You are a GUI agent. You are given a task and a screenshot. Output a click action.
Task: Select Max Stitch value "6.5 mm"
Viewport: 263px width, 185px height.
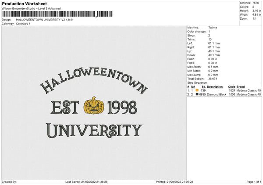213,67
